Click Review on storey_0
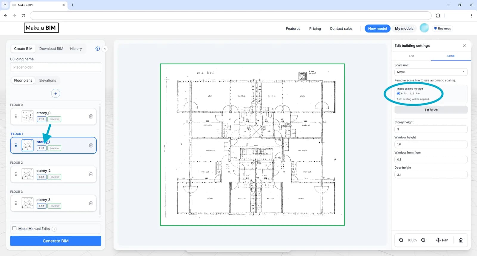477x256 pixels. [54, 119]
